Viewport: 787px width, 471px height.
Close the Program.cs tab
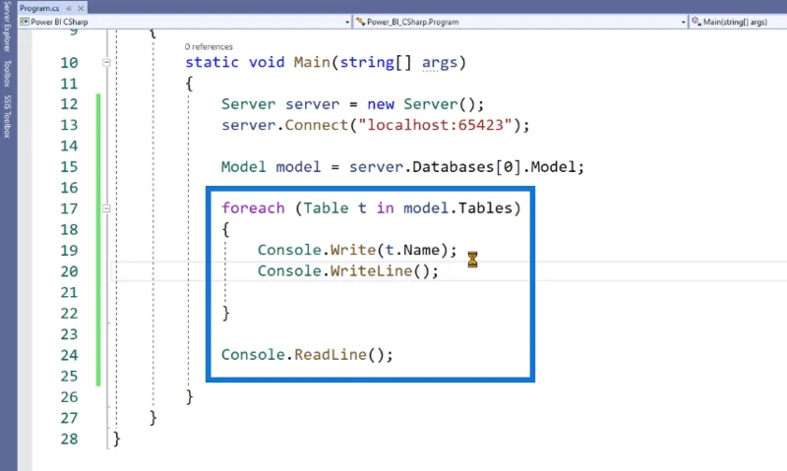tap(81, 9)
